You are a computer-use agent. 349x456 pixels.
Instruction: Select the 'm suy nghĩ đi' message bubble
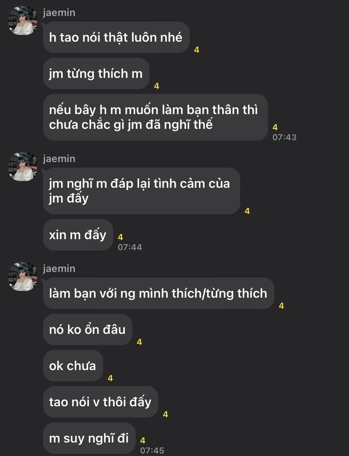coord(89,438)
